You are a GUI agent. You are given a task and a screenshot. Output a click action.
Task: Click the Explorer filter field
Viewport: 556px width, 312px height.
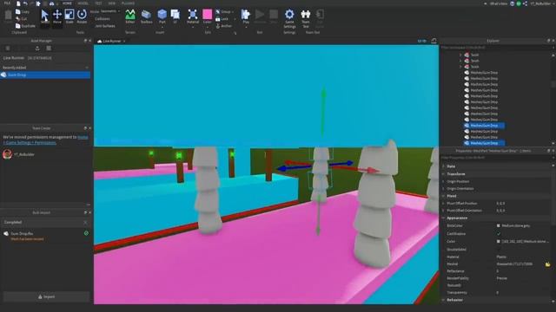[495, 47]
